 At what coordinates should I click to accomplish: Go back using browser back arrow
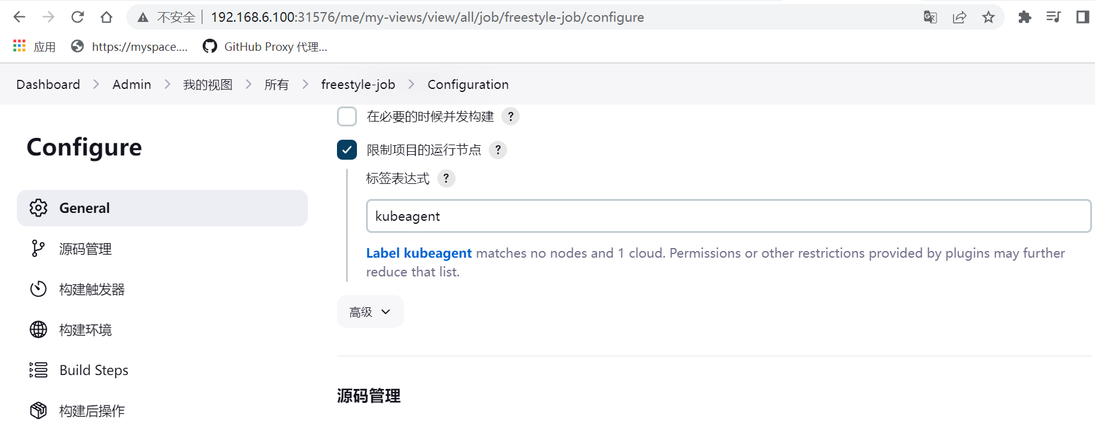[x=19, y=17]
